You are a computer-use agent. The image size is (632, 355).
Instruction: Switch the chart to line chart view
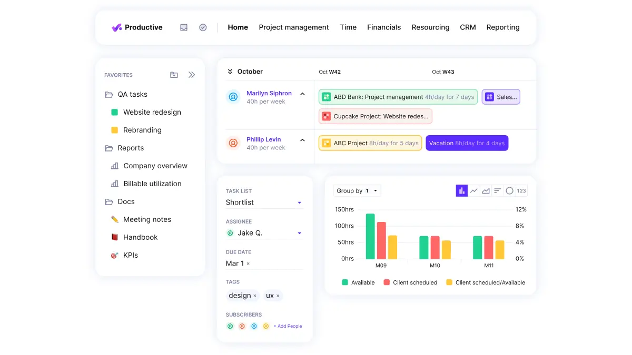(x=473, y=190)
